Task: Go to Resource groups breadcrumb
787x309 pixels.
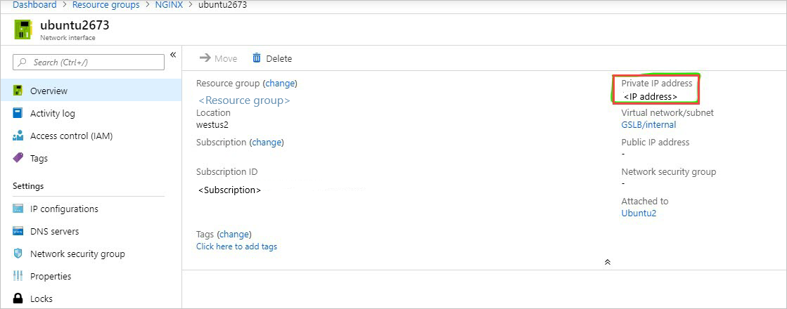Action: 106,5
